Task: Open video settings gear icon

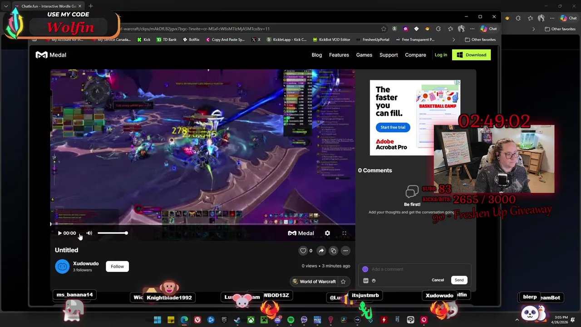Action: tap(327, 233)
